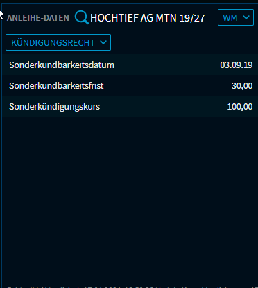Image resolution: width=258 pixels, height=288 pixels.
Task: Click the blue magnifier search icon
Action: [82, 17]
